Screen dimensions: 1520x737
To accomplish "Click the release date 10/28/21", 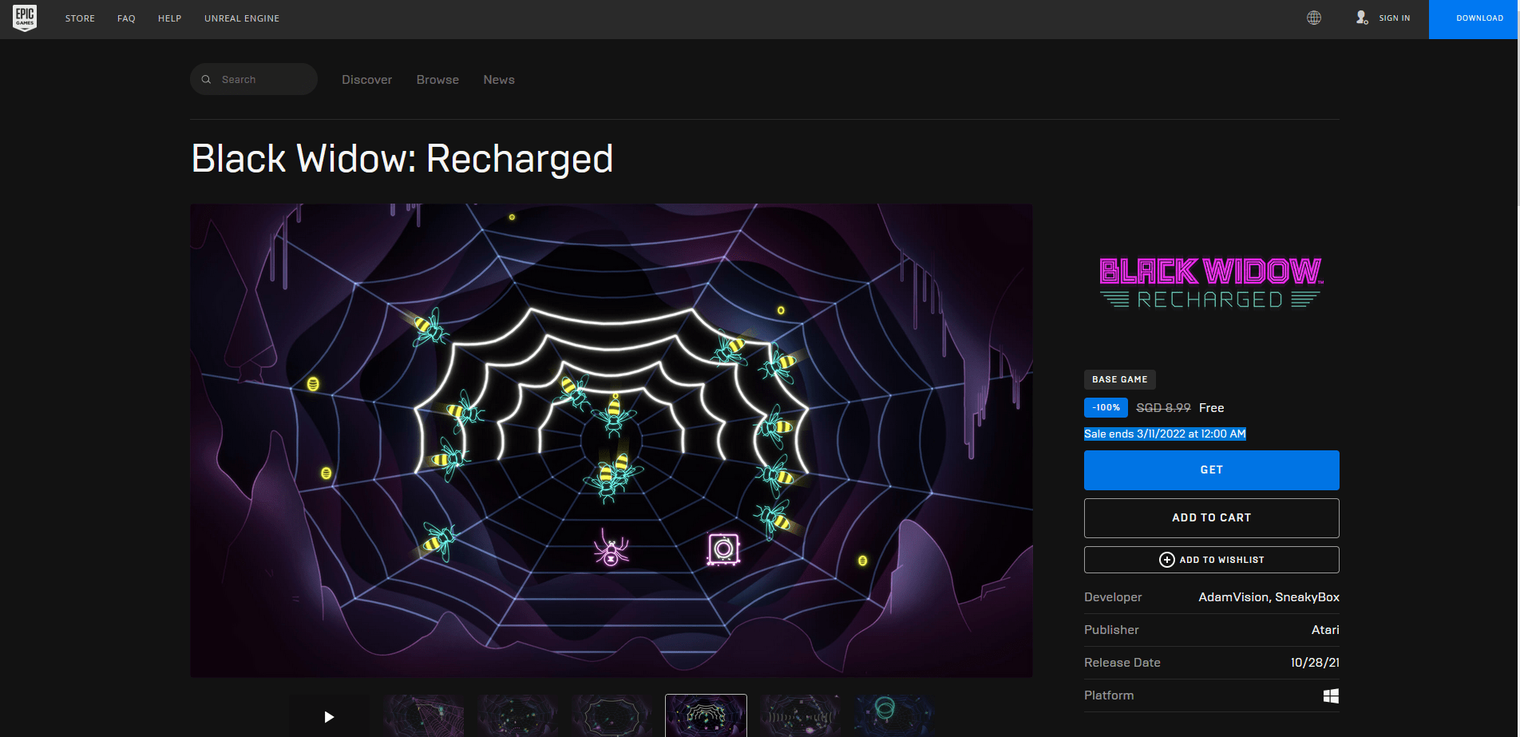I will (1315, 663).
